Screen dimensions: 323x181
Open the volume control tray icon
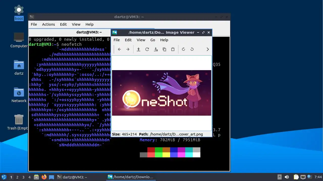coord(287,177)
